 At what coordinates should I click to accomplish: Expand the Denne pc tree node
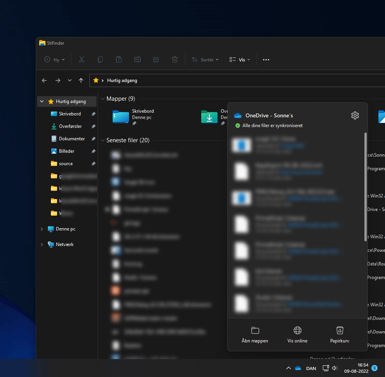point(42,229)
